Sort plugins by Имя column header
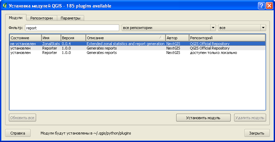 click(51, 38)
